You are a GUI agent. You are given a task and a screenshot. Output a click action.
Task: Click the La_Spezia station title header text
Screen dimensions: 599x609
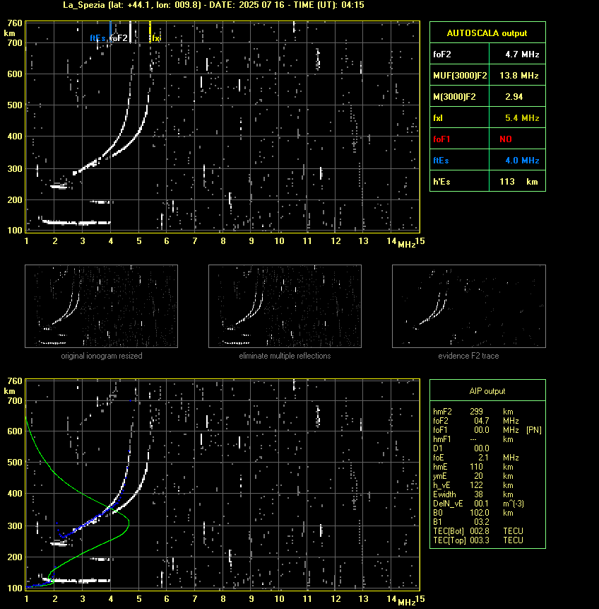213,5
